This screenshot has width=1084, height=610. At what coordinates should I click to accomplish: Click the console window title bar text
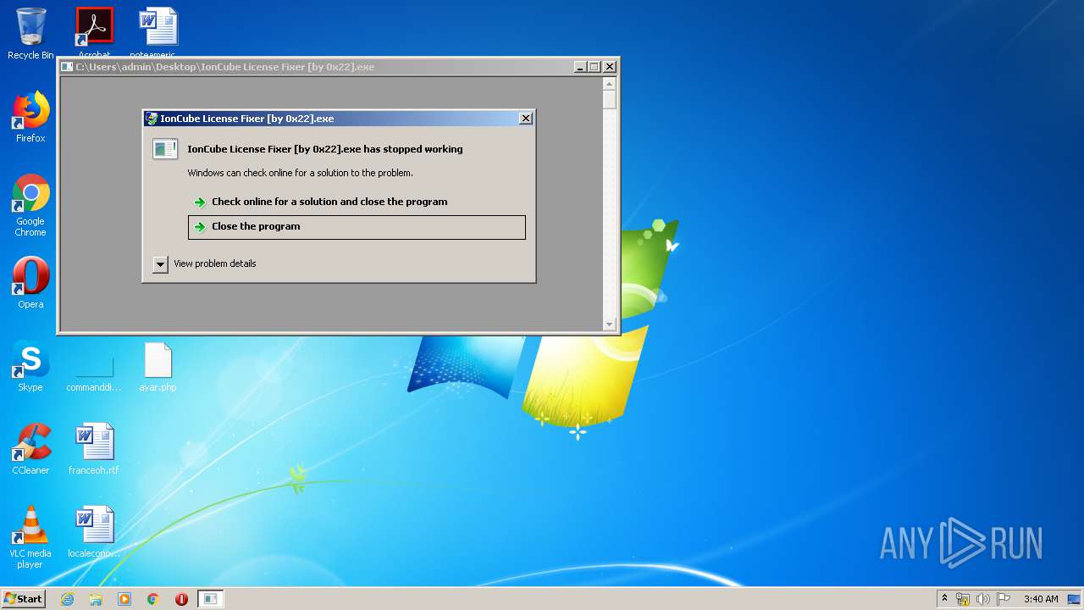225,67
